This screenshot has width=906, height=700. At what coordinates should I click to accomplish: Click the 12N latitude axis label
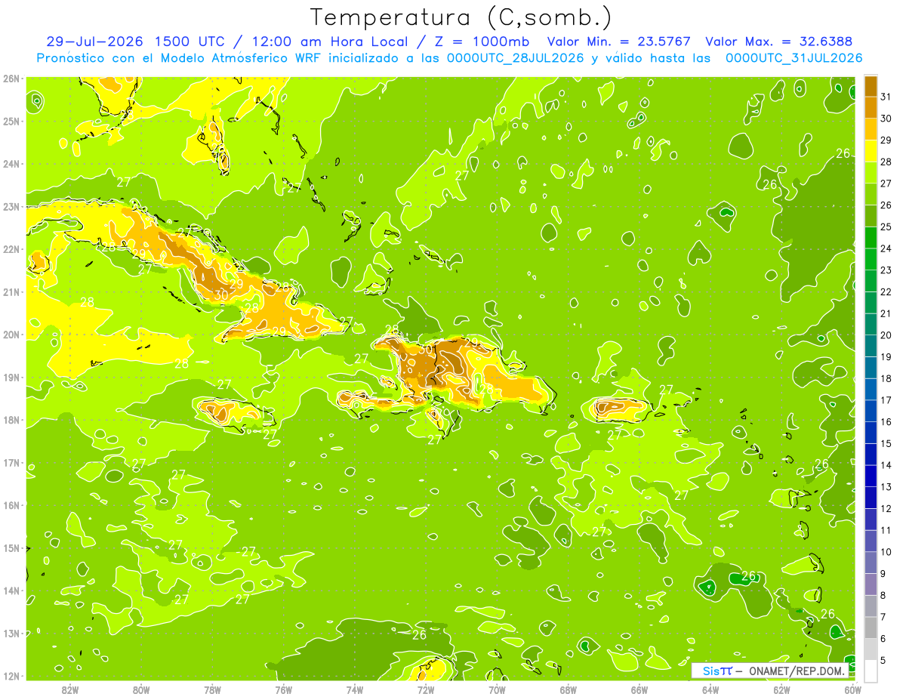coord(11,676)
